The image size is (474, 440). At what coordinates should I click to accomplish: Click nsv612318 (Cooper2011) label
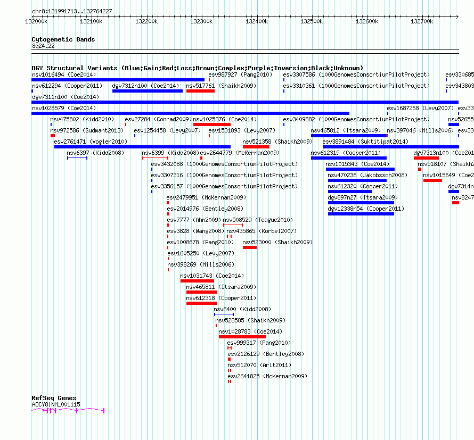tap(221, 298)
